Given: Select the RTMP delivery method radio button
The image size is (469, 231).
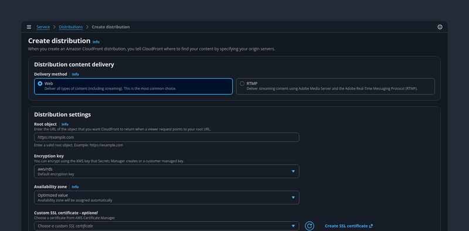Looking at the screenshot, I should point(242,84).
